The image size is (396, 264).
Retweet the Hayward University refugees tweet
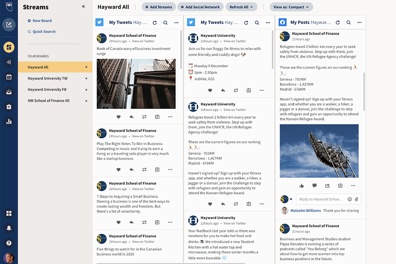pyautogui.click(x=236, y=204)
